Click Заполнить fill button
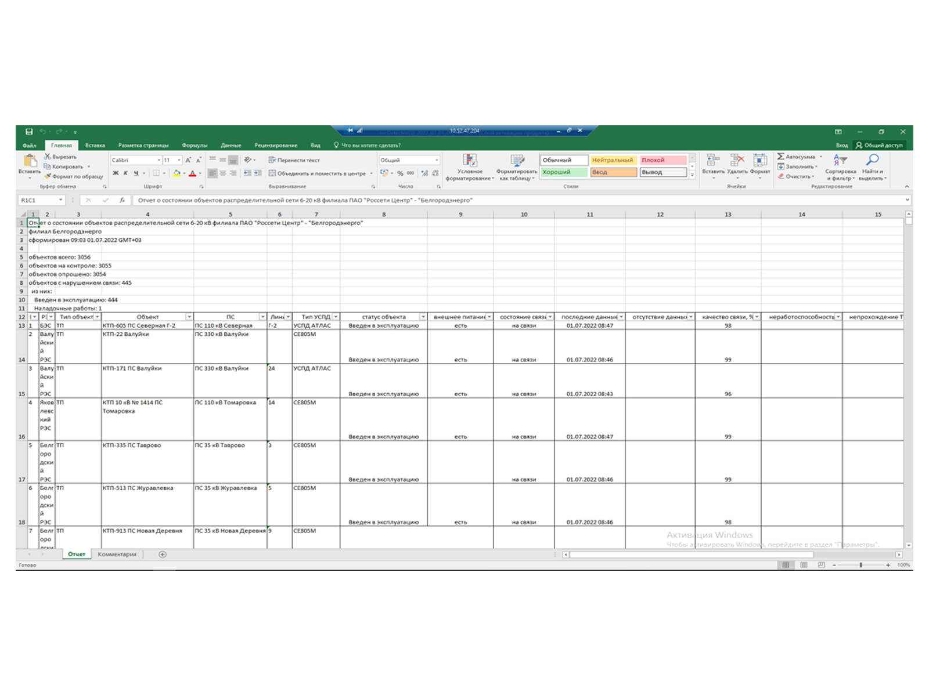 click(x=798, y=166)
